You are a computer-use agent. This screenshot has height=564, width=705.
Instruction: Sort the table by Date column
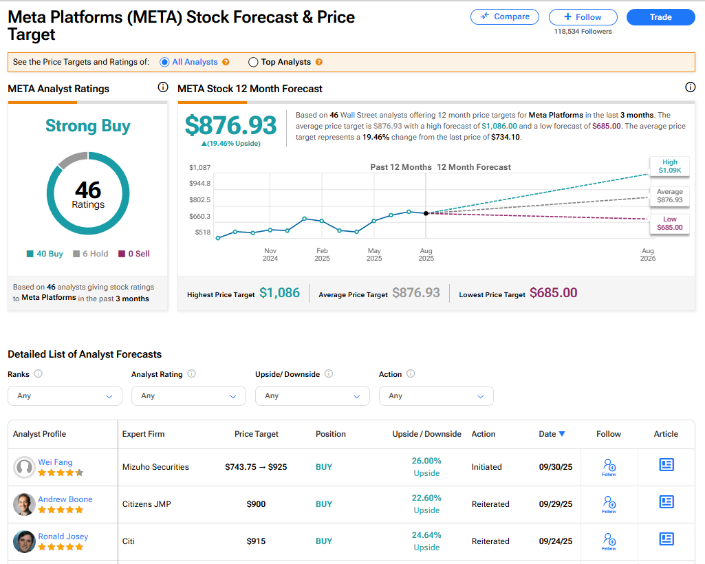(x=552, y=434)
